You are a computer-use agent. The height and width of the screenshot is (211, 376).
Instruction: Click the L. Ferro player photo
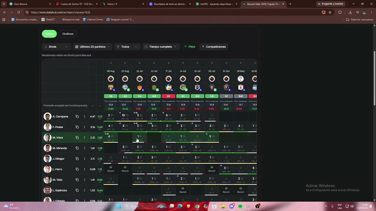tap(47, 169)
